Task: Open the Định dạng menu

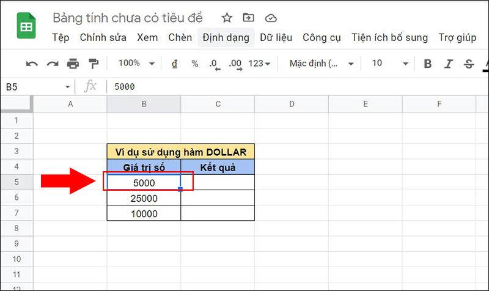Action: 226,37
